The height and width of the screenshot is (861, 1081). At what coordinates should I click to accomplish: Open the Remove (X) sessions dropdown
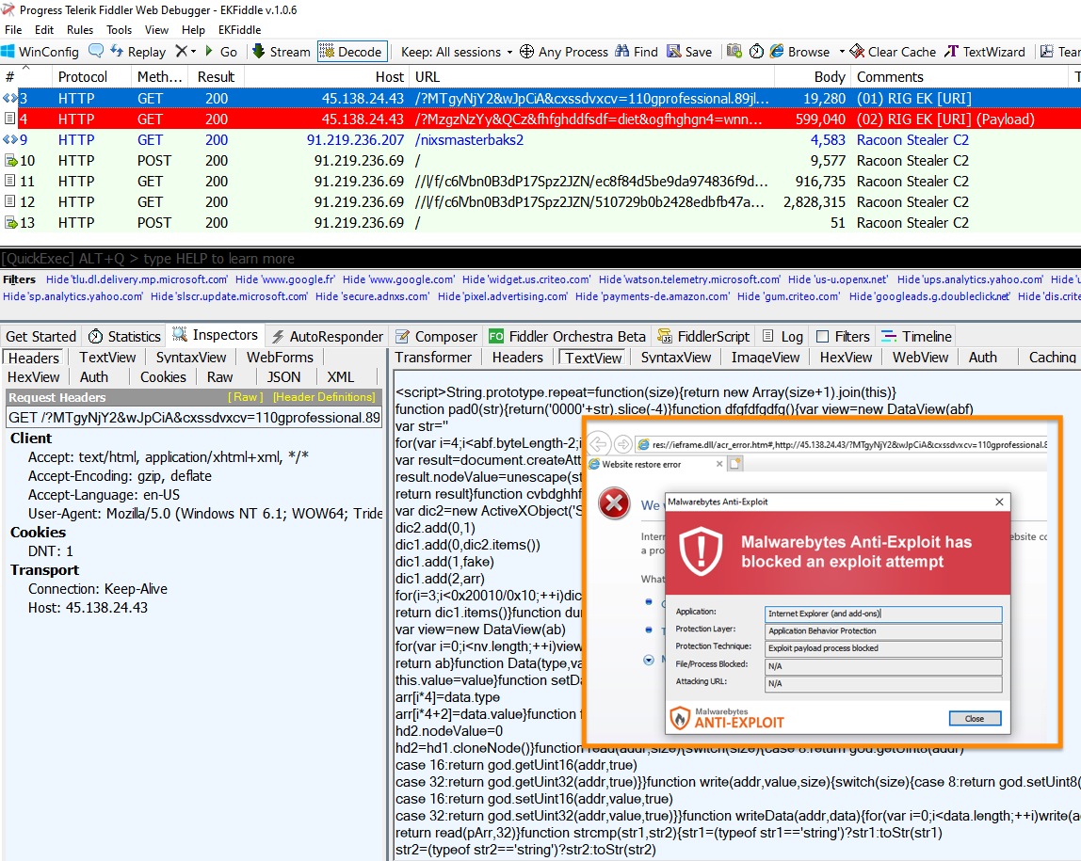pos(186,52)
